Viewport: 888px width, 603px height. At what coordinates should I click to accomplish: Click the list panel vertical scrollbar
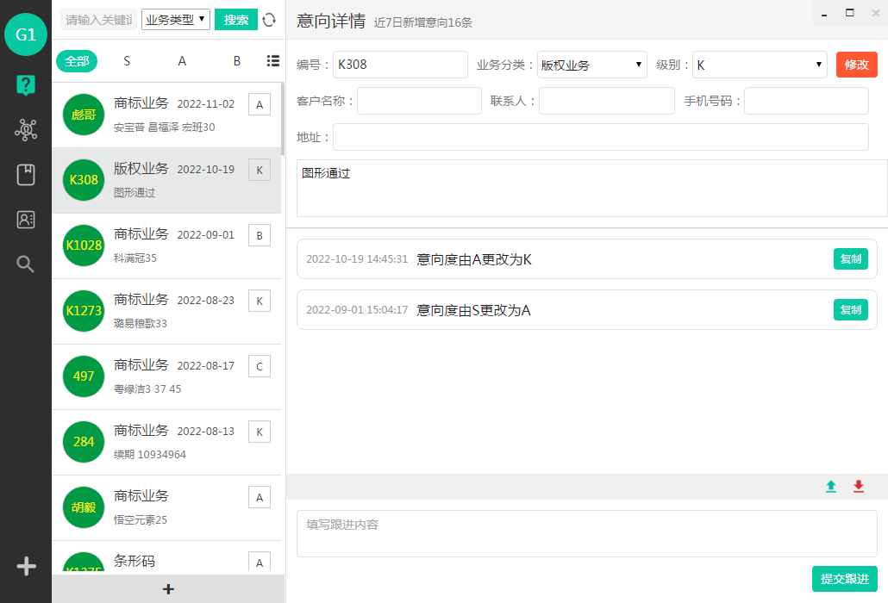[x=282, y=116]
